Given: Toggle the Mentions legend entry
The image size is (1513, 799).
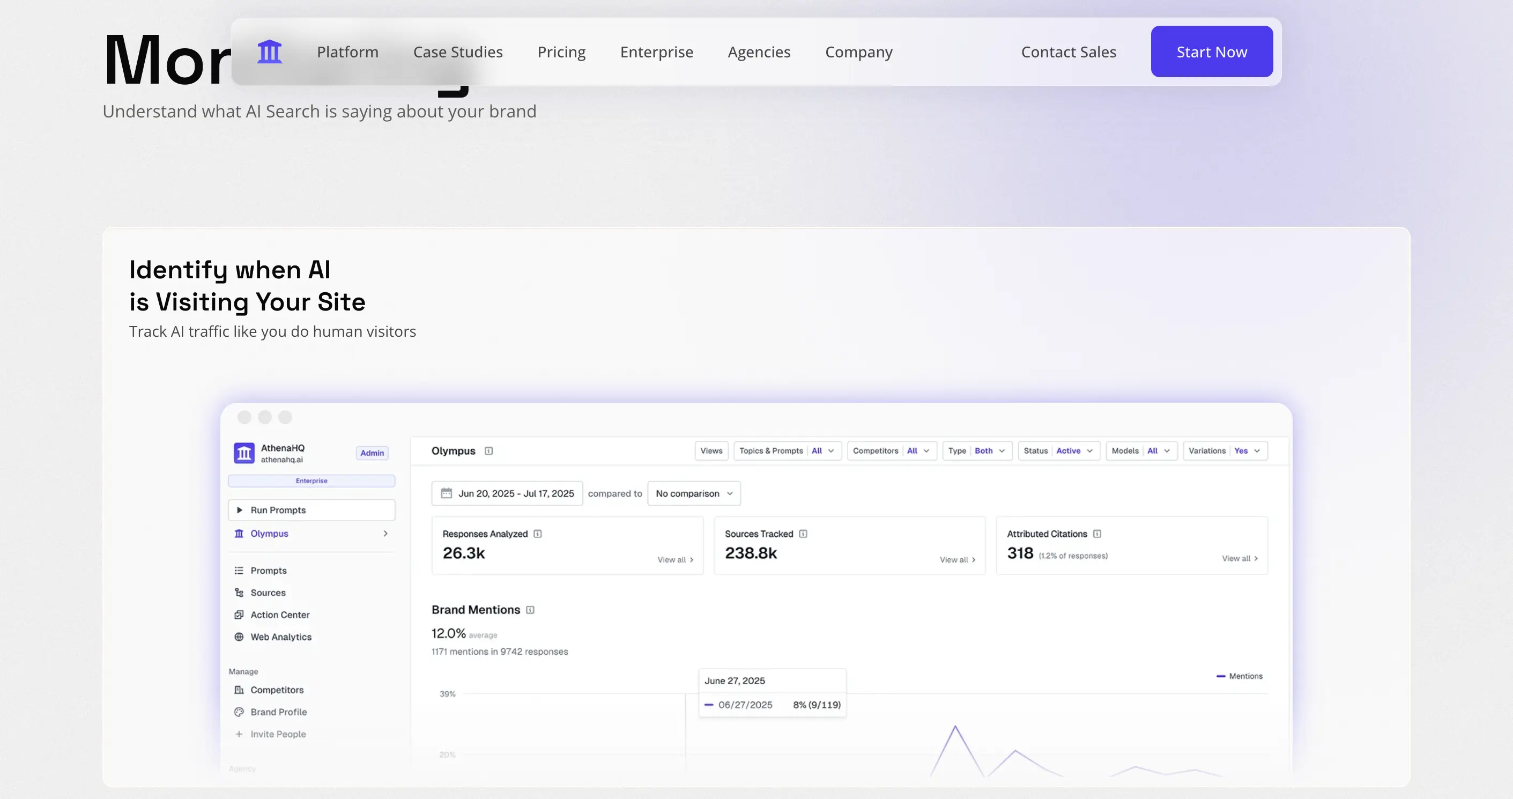Looking at the screenshot, I should tap(1239, 676).
